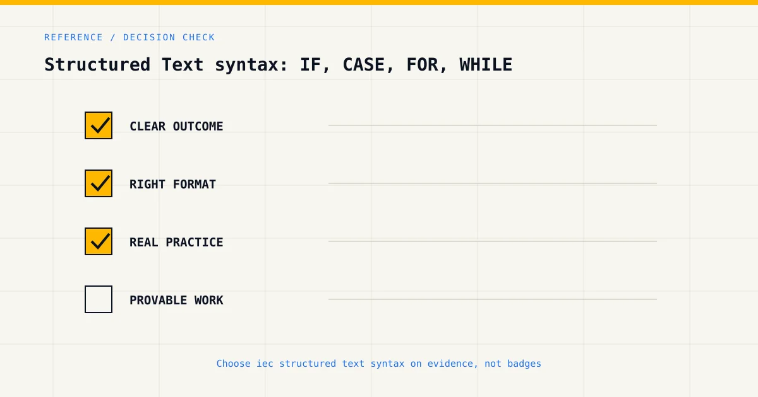758x397 pixels.
Task: Uncheck the RIGHT FORMAT checkbox
Action: click(99, 183)
